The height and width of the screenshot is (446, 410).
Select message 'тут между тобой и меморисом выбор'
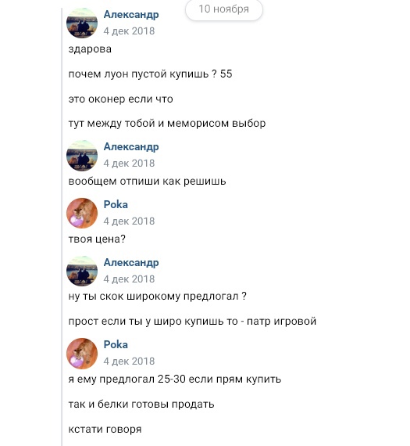tap(167, 124)
